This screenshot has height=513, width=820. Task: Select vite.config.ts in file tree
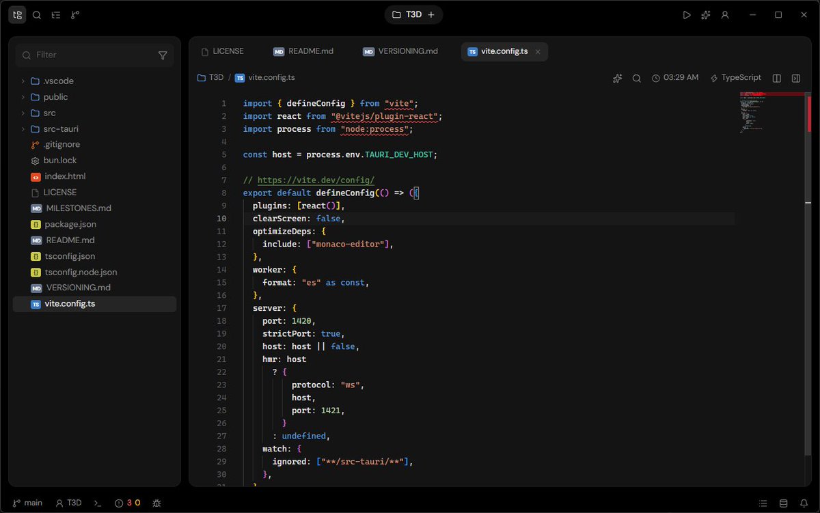[94, 303]
